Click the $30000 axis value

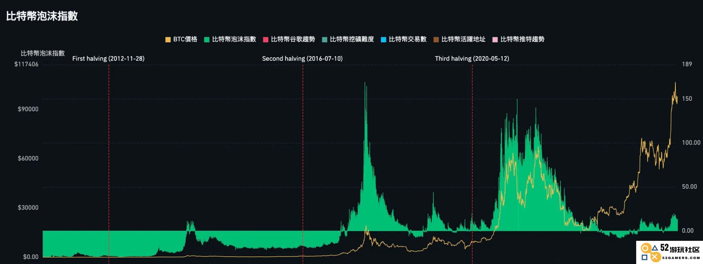click(x=28, y=207)
